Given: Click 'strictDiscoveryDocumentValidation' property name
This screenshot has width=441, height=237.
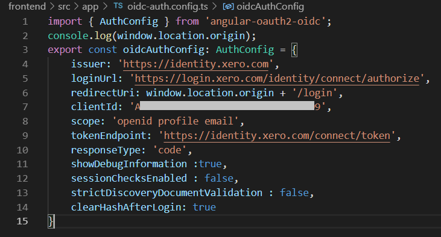Looking at the screenshot, I should point(167,192).
